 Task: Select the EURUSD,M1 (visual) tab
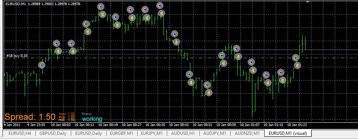[x=288, y=133]
